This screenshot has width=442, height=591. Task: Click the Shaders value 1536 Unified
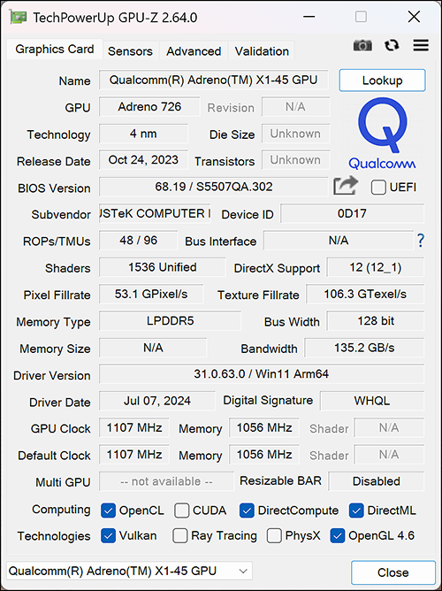(x=163, y=267)
